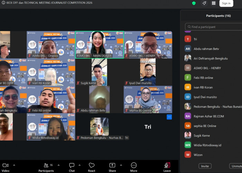Click the green WR avatar for Widia

click(188, 145)
